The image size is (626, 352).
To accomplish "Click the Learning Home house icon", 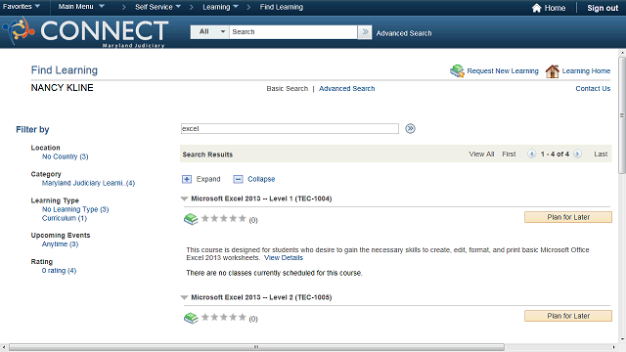I will click(x=552, y=71).
